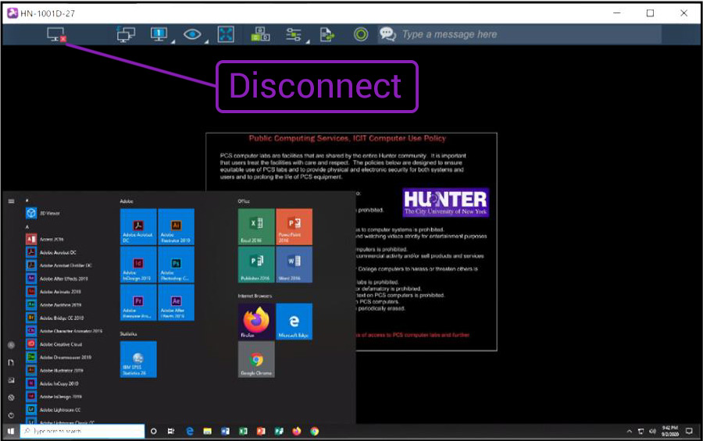
Task: Click the 'Type here to search' box
Action: [x=83, y=431]
